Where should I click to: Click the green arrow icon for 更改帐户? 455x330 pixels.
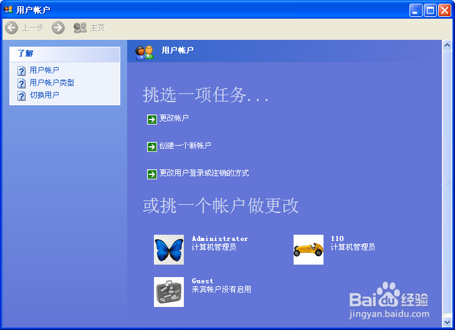[x=151, y=119]
